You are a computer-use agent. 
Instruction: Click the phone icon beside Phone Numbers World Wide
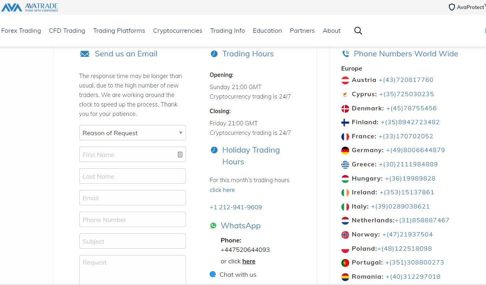point(346,54)
